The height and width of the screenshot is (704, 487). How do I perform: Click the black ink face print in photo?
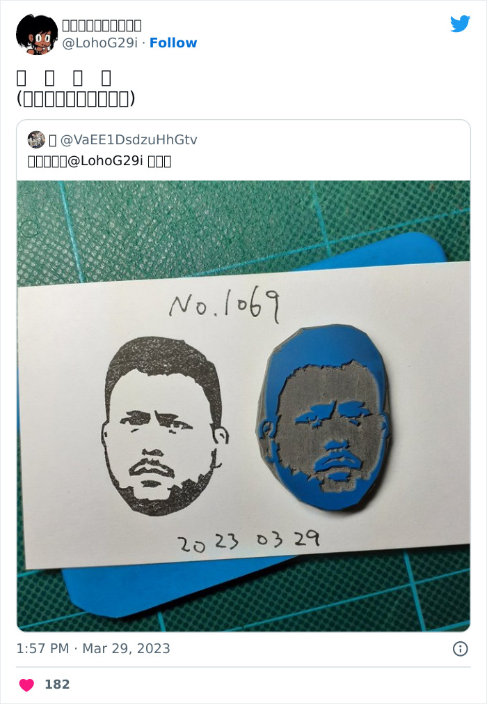click(165, 426)
